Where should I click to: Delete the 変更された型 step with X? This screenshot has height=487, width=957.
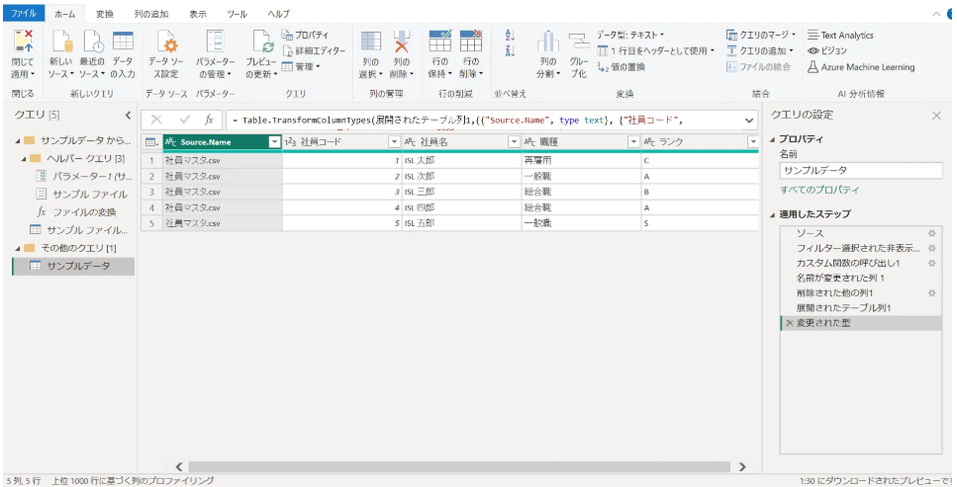(x=789, y=323)
